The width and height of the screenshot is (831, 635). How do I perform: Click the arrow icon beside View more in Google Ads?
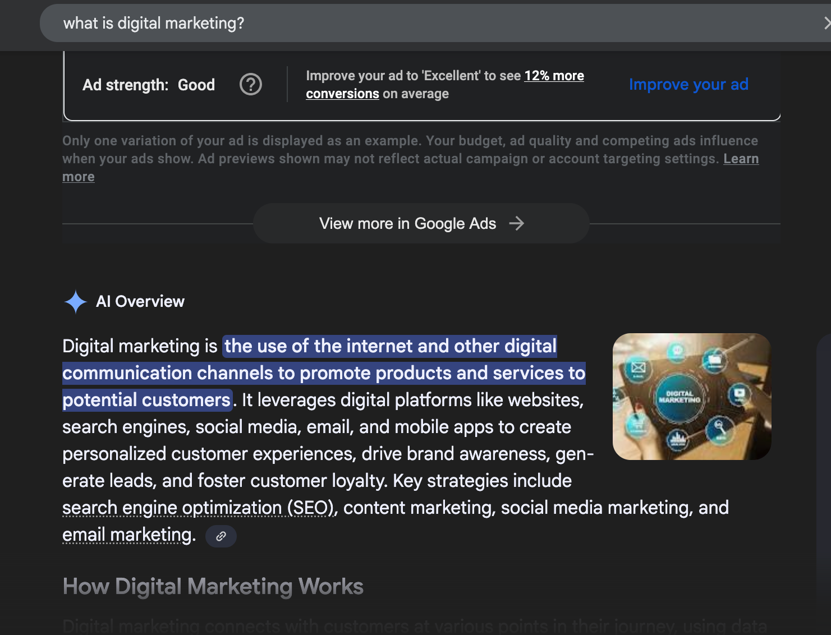[x=516, y=223]
